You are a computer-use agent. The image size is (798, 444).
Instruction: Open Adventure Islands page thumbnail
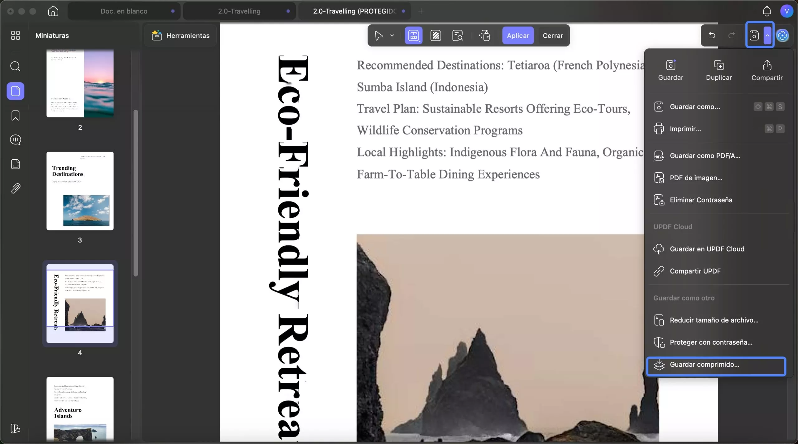tap(80, 409)
